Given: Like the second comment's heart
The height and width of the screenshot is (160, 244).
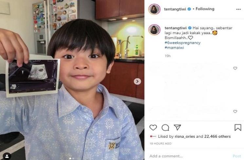Looking at the screenshot, I should 235,111.
